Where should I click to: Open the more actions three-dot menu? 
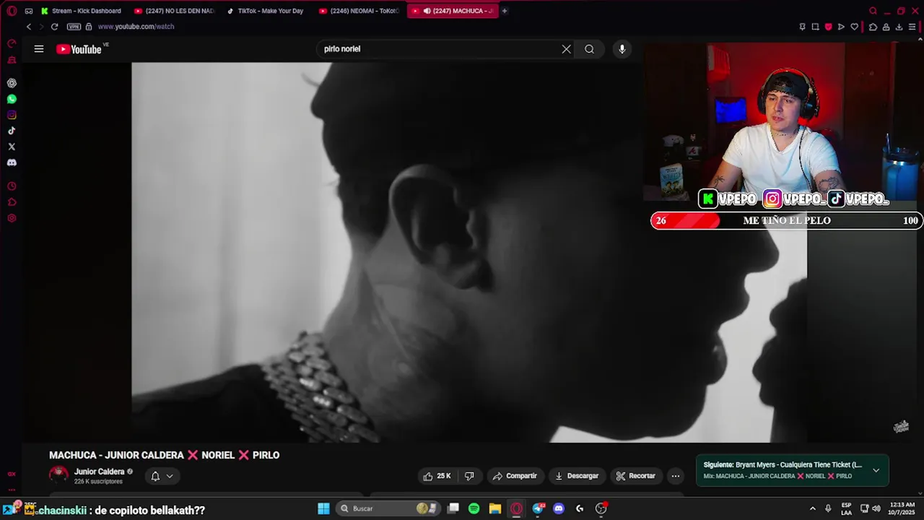click(676, 476)
